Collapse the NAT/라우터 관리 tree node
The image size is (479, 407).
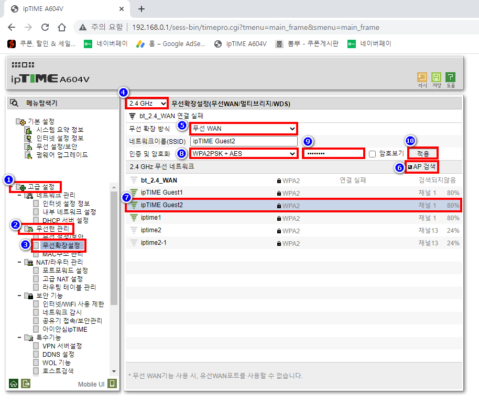[x=19, y=262]
